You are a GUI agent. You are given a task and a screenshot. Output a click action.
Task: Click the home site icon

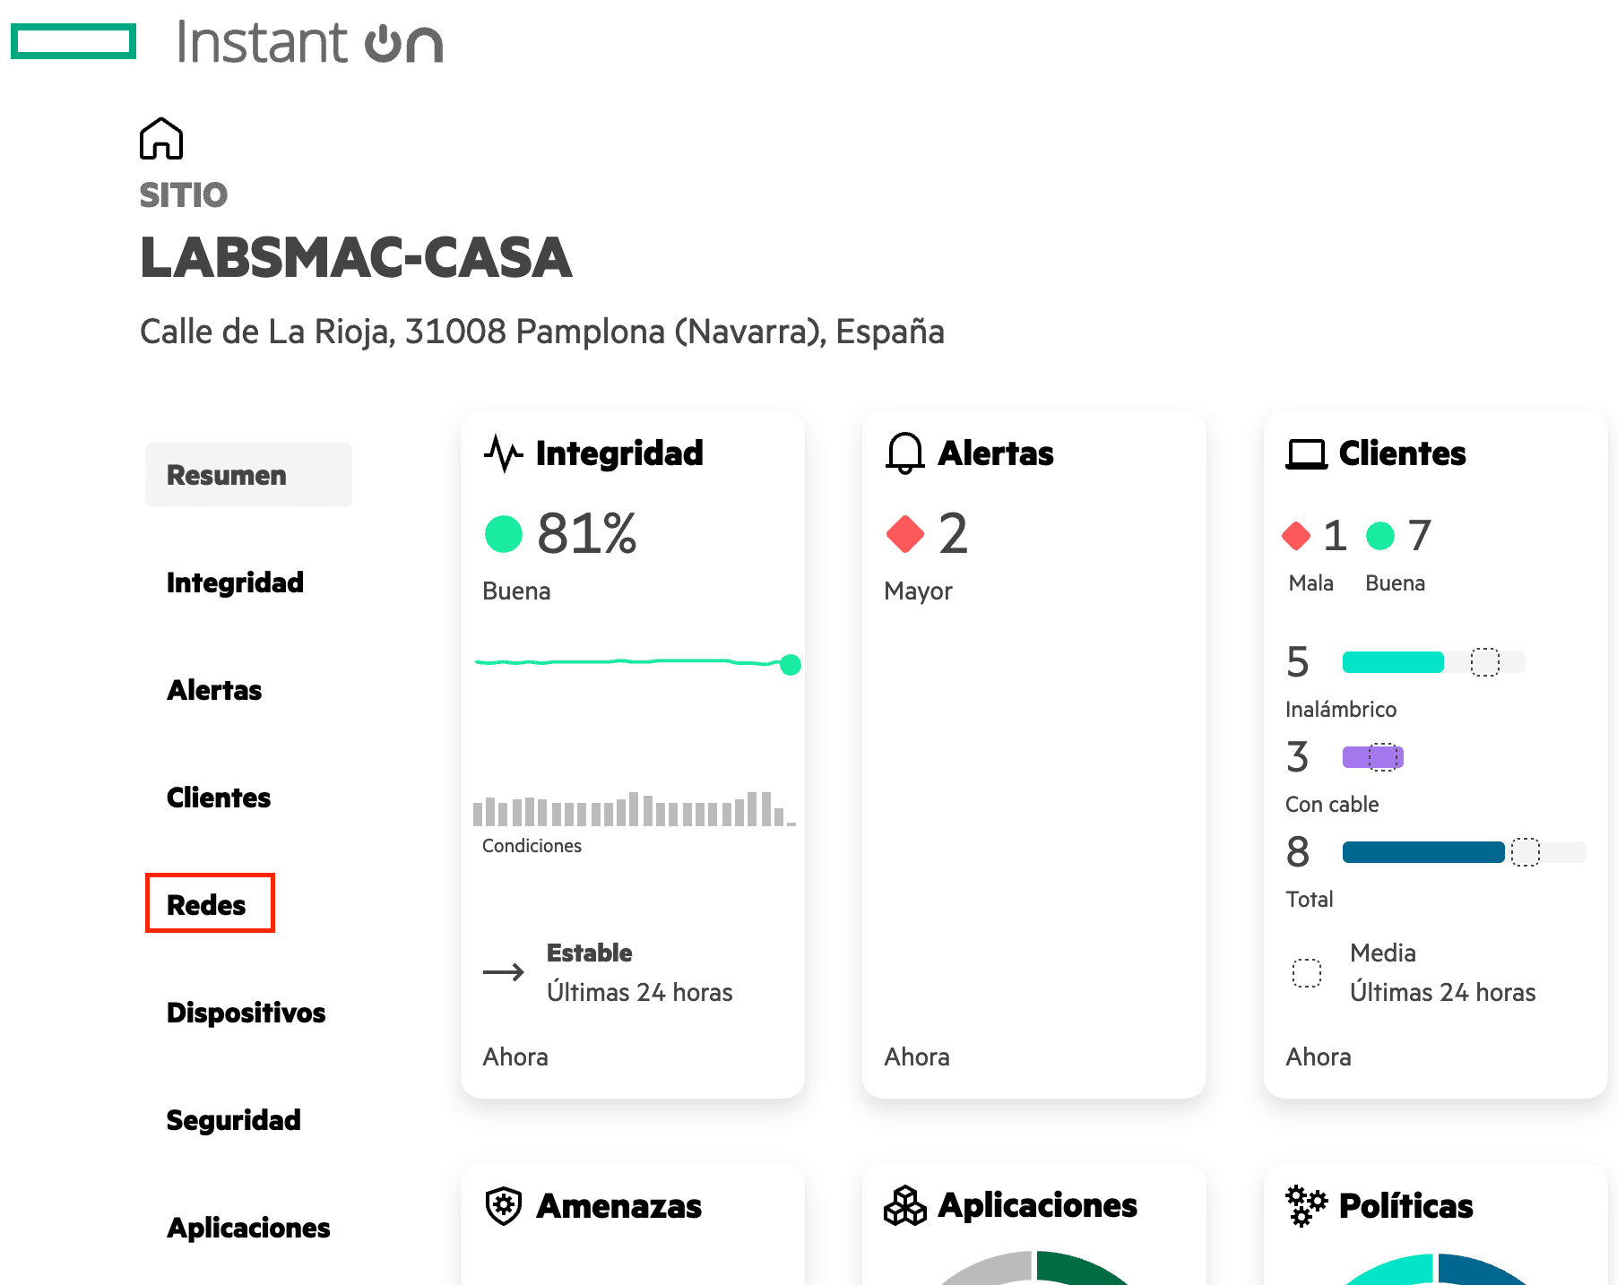[161, 139]
